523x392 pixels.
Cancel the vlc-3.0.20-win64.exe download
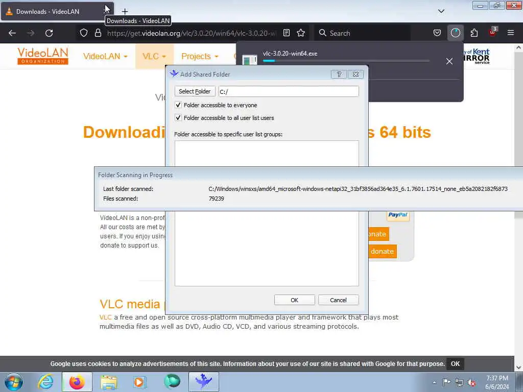pyautogui.click(x=449, y=61)
